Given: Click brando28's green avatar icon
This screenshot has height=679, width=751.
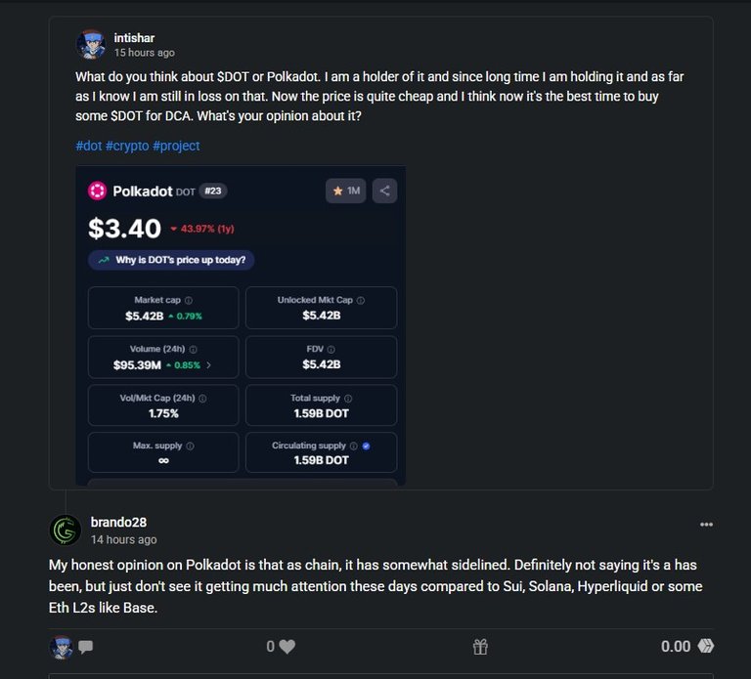Looking at the screenshot, I should tap(66, 530).
